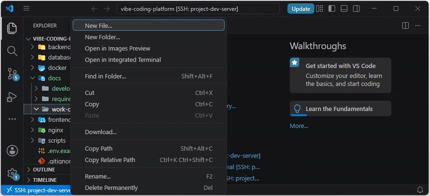Screen dimensions: 430x196
Task: Go forward with the right arrow
Action: point(106,9)
